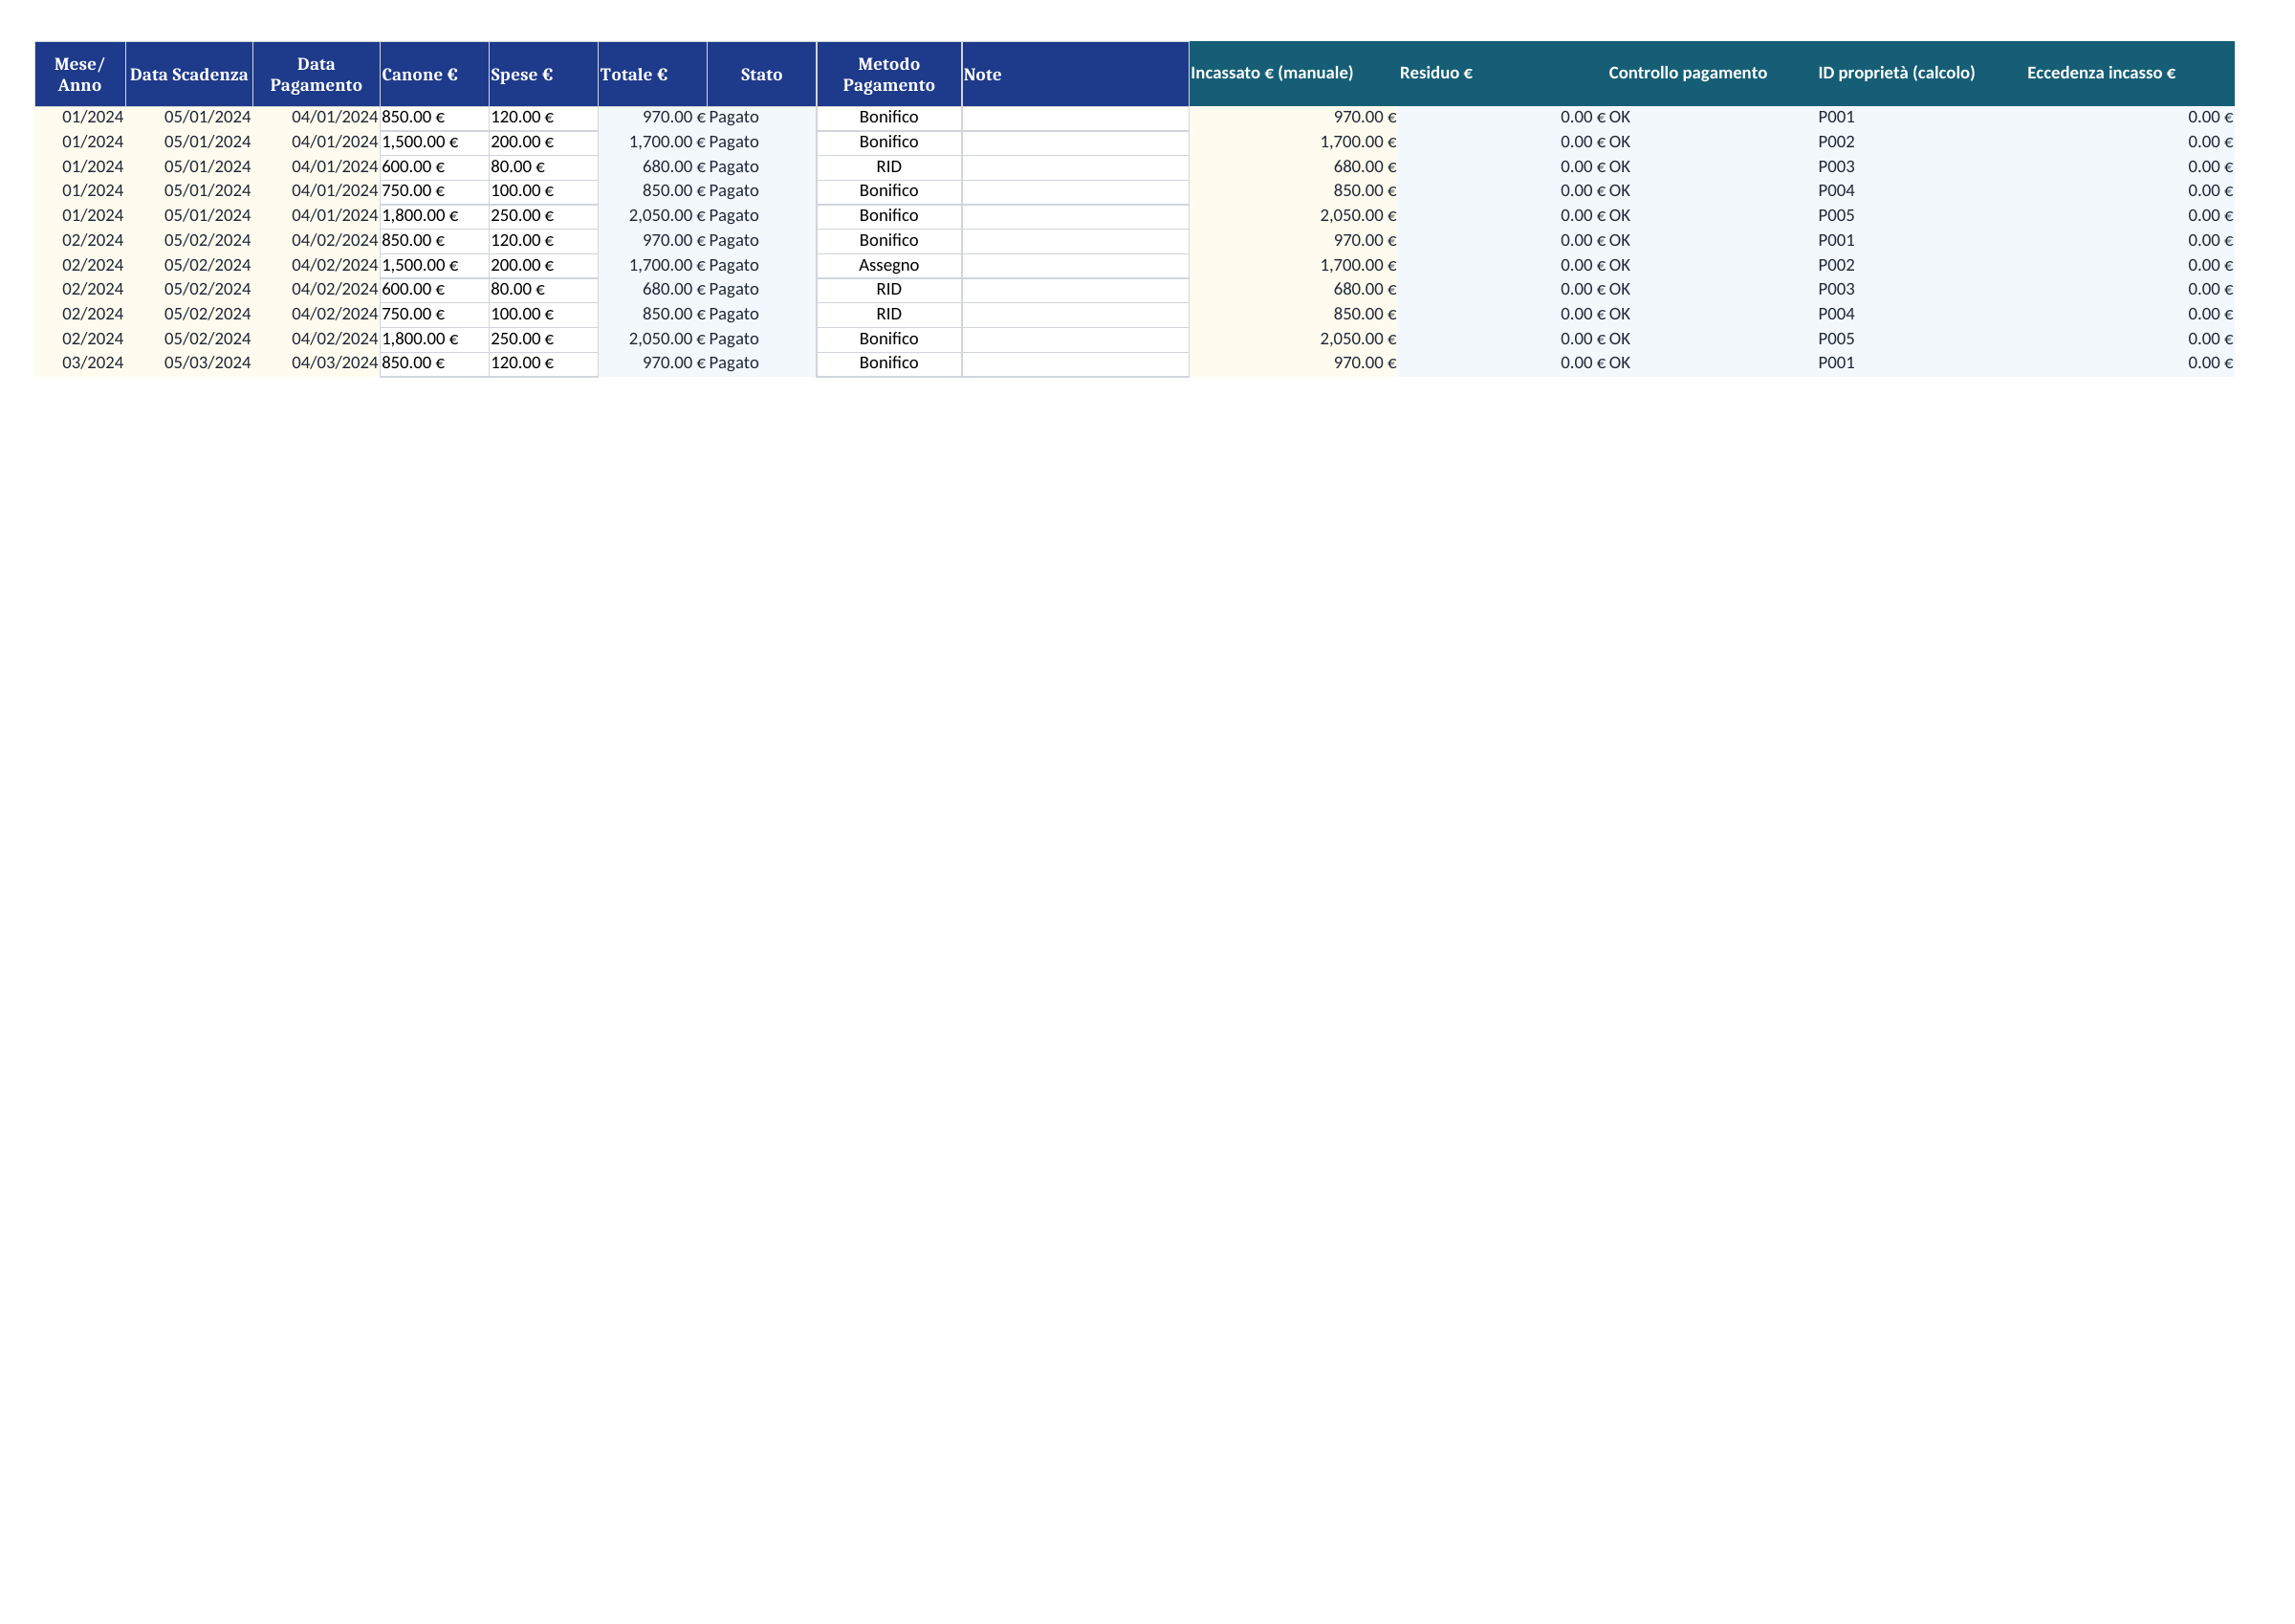Click "Bonifico" in the 03/2024 row
Viewport: 2295px width, 1624px height.
tap(888, 363)
